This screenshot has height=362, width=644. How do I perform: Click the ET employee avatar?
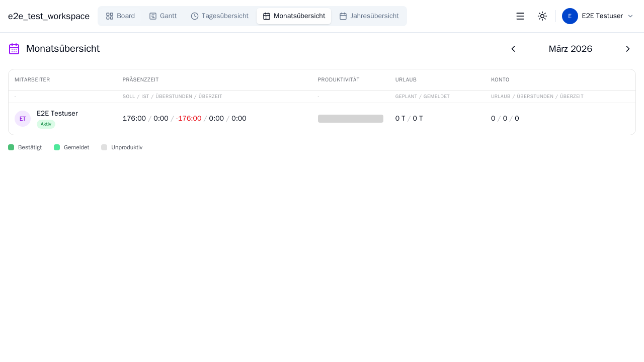pos(23,119)
